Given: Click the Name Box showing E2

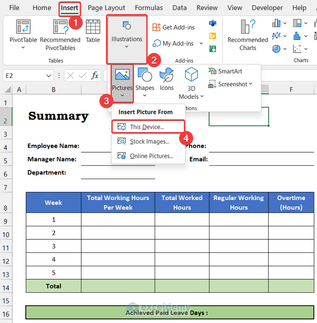Looking at the screenshot, I should point(24,76).
